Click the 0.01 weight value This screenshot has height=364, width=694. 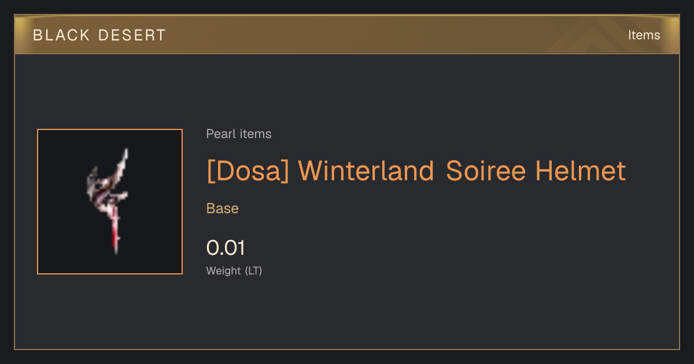pos(226,248)
